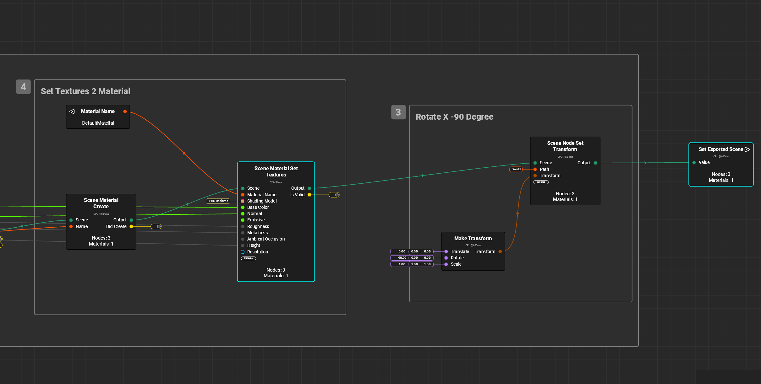Click the -90.00 Rotate X value field

(x=402, y=258)
